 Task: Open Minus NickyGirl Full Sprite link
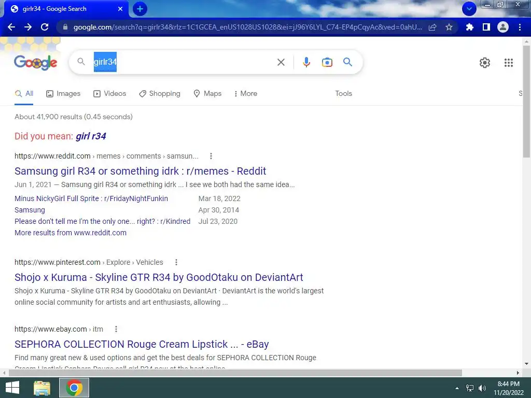pos(91,198)
